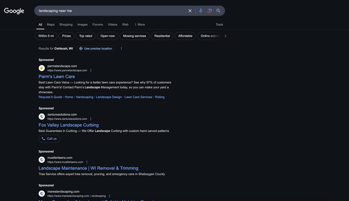The width and height of the screenshot is (349, 201).
Task: Open the 'Landscape Design' sitelink
Action: pos(109,97)
